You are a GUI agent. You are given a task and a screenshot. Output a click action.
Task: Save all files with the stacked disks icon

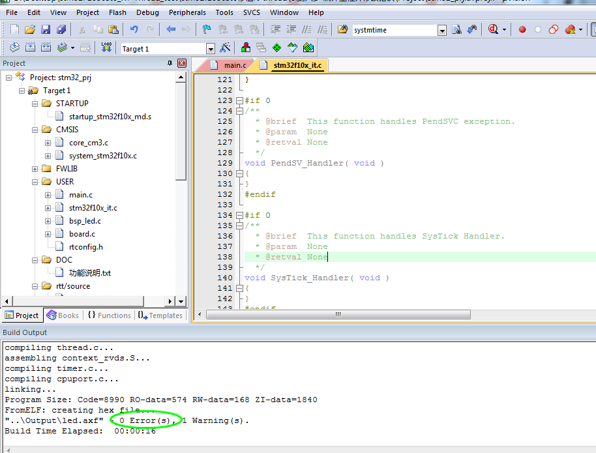pos(61,29)
